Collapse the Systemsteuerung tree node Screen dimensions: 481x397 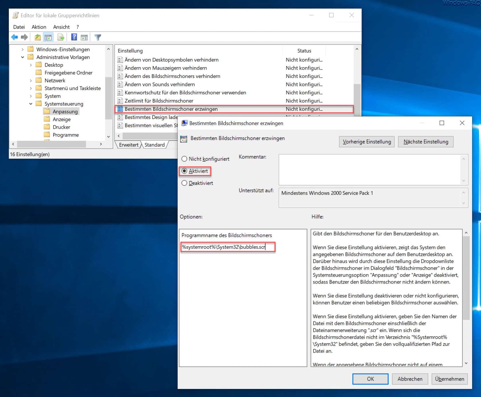pyautogui.click(x=31, y=103)
